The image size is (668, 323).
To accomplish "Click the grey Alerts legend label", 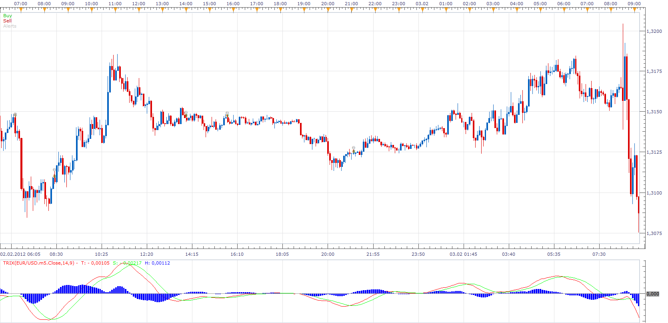I will (10, 26).
